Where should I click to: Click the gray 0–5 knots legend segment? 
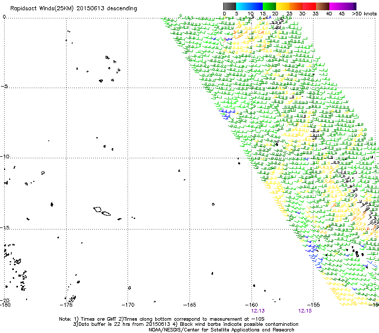(x=229, y=6)
